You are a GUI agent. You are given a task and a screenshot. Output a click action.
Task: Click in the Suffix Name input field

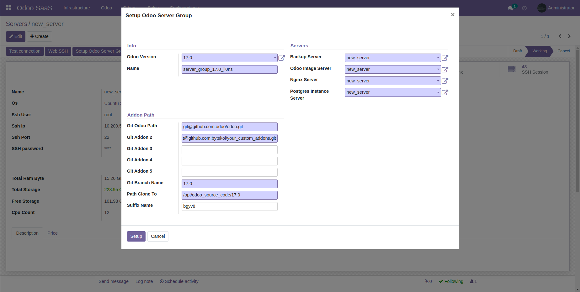click(x=229, y=206)
